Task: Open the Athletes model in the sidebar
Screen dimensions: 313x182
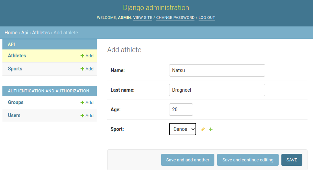Action: coord(17,56)
